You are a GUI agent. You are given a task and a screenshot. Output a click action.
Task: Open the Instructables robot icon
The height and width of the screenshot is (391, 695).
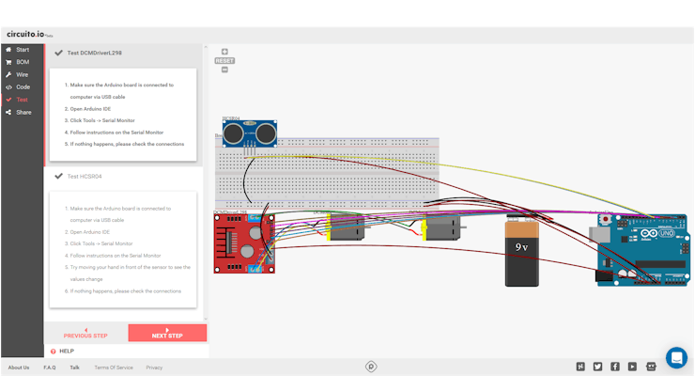point(651,367)
